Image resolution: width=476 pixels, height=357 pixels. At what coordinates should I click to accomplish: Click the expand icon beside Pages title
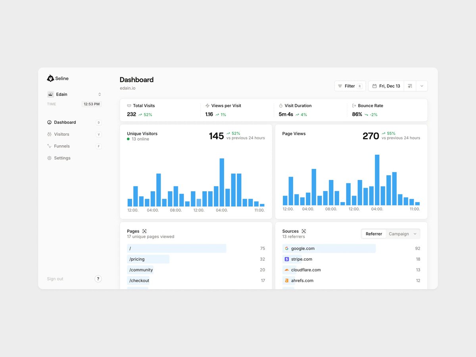pos(144,231)
